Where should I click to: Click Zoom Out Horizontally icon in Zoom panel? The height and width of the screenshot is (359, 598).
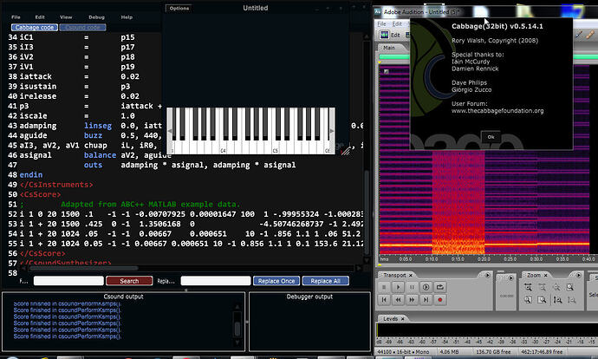pos(542,287)
